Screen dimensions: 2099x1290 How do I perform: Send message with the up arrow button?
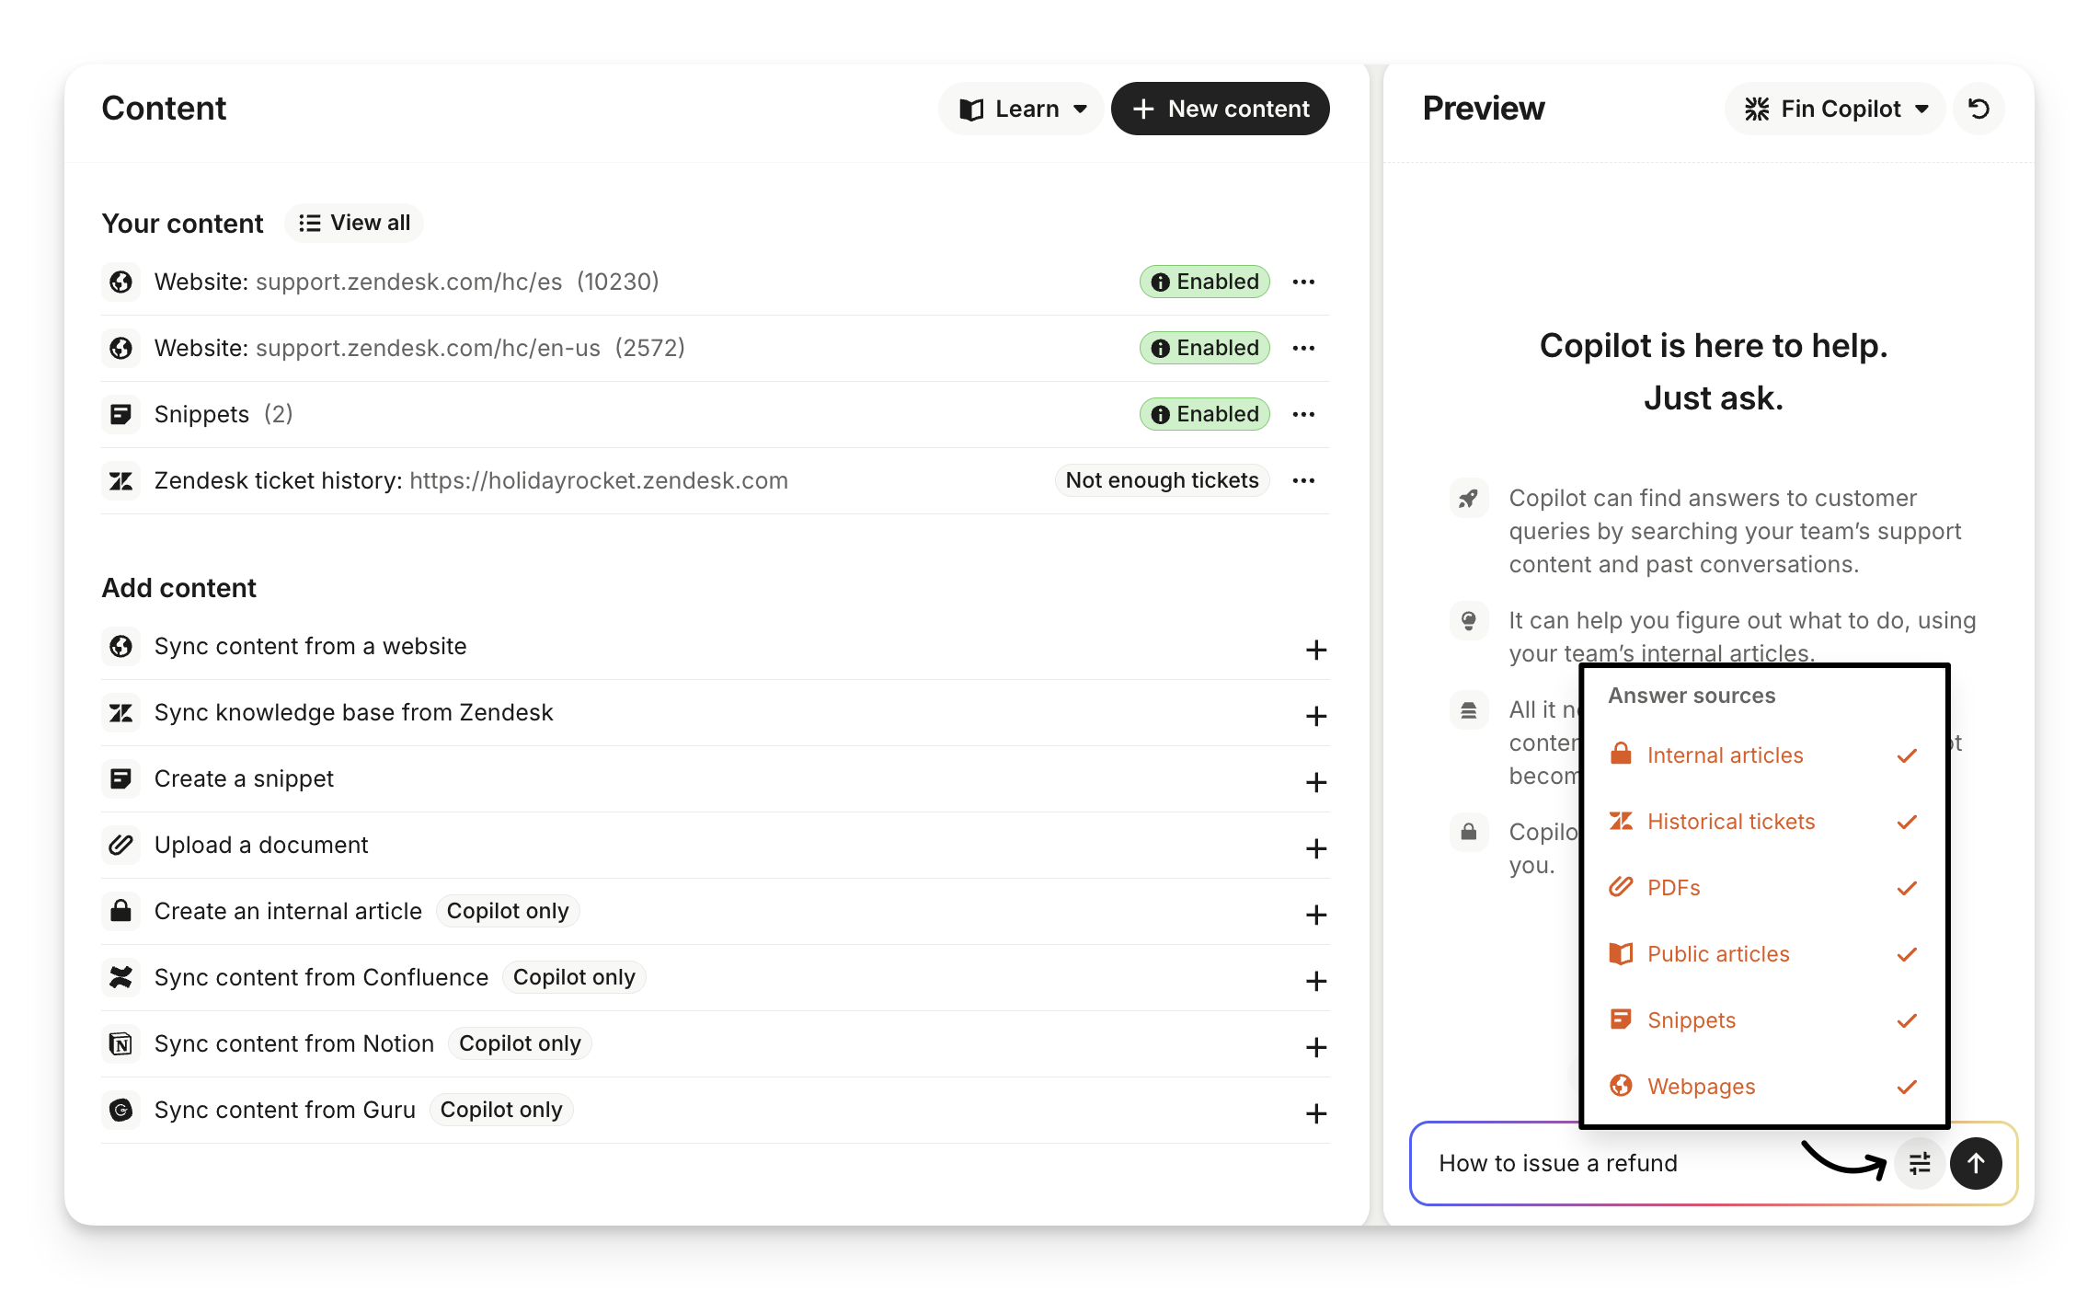point(1976,1164)
